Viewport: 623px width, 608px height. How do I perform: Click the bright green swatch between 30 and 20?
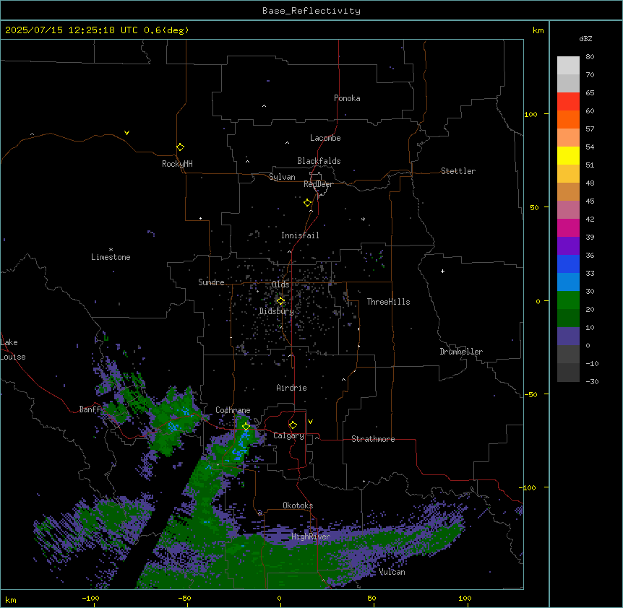568,300
